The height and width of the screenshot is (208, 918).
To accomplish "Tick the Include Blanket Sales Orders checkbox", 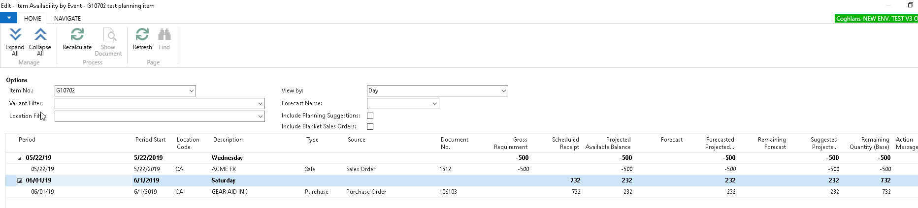I will point(370,127).
